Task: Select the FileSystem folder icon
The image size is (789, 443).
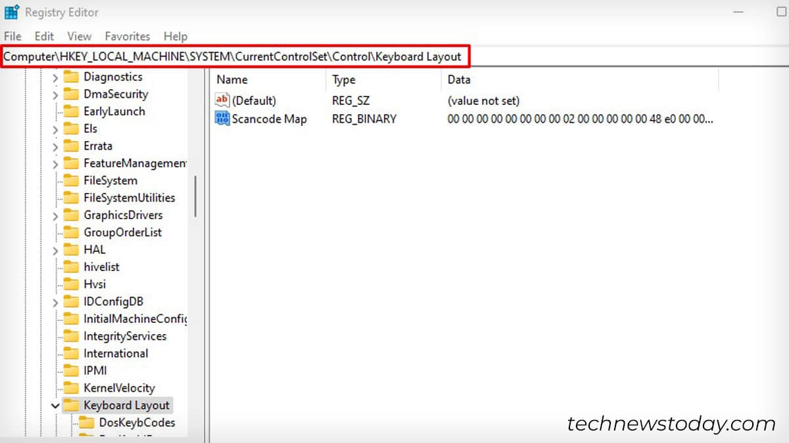Action: pyautogui.click(x=71, y=180)
